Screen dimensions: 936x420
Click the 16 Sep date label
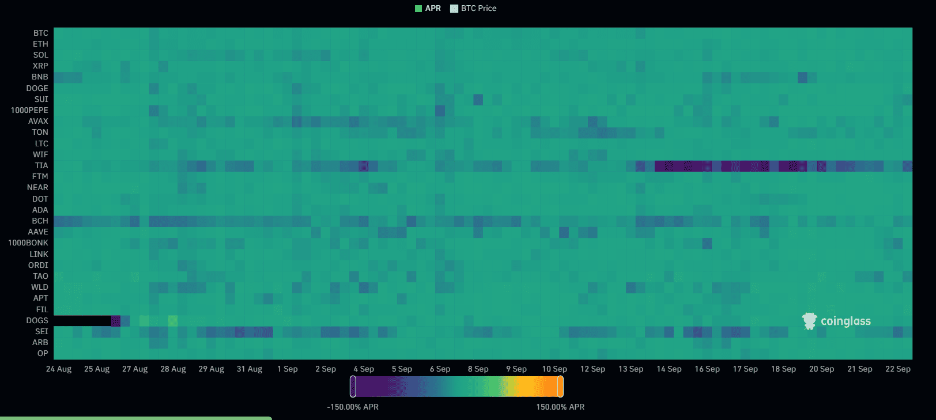tap(707, 369)
